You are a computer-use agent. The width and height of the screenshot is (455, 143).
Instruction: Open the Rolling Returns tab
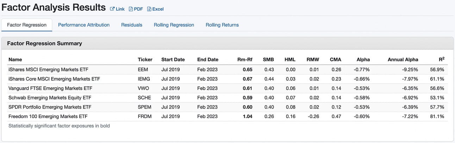222,25
